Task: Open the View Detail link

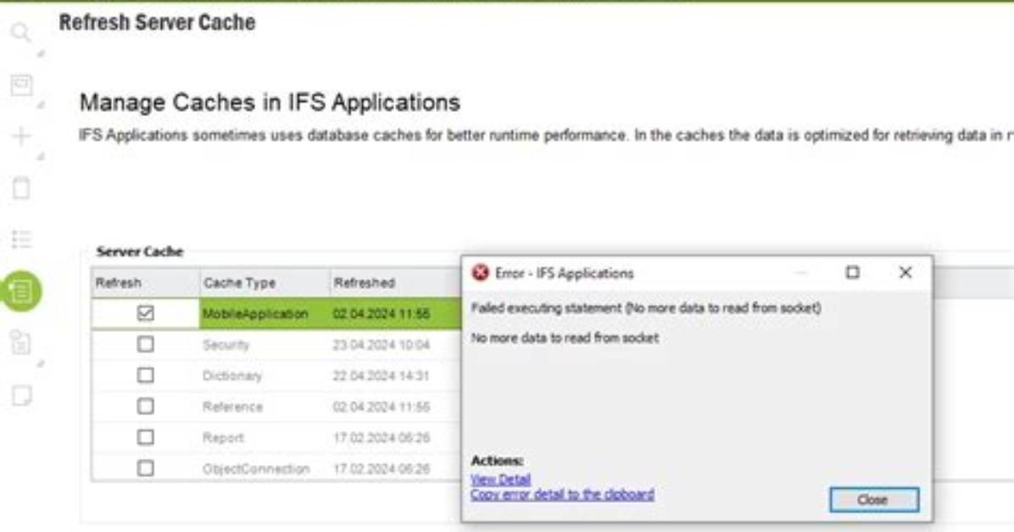Action: pos(500,479)
